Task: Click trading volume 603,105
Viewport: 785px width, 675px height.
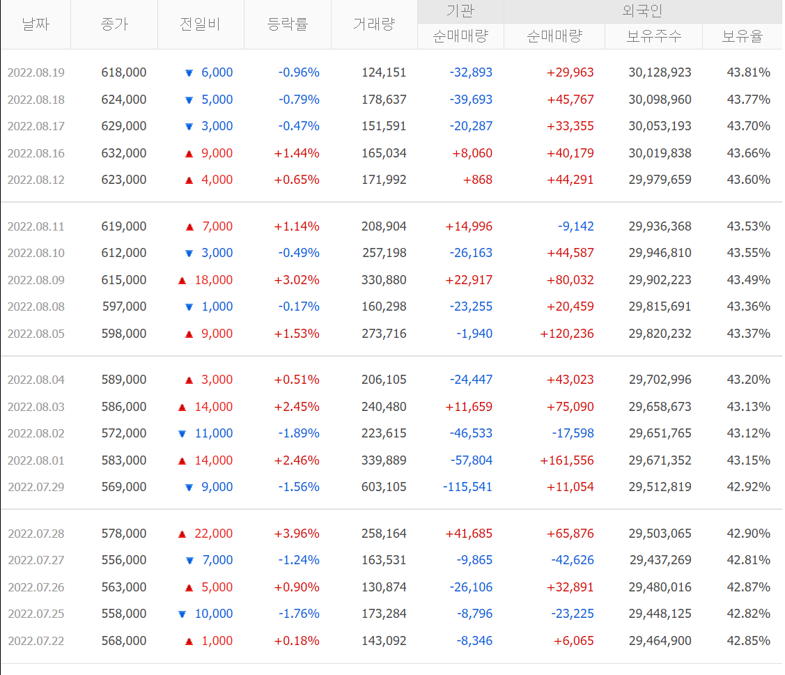Action: pyautogui.click(x=384, y=487)
